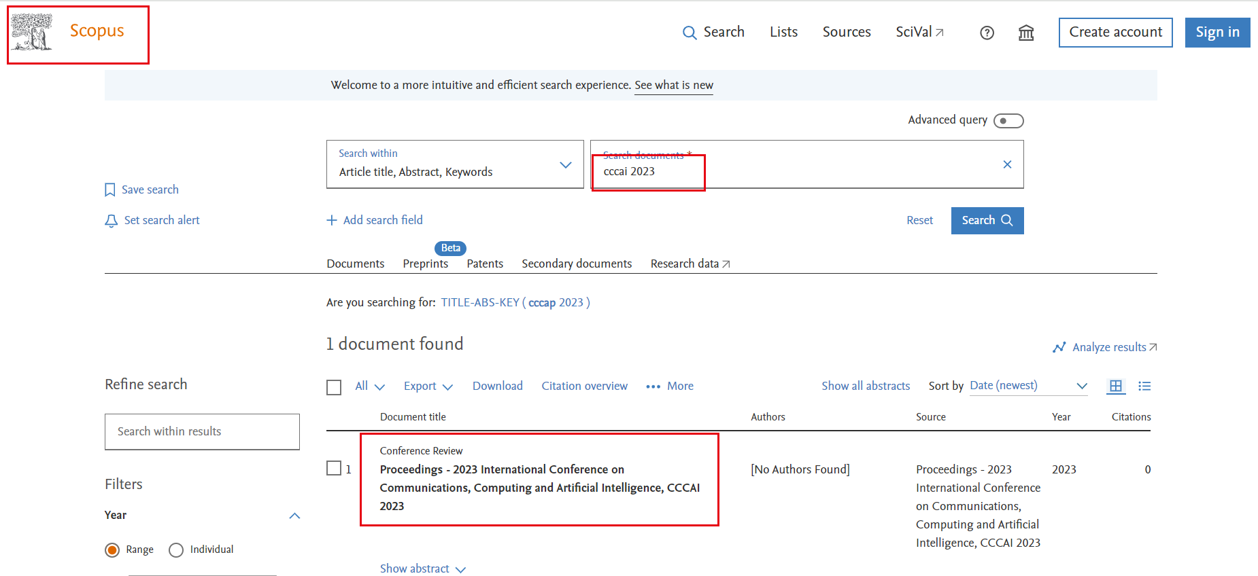Open the Sources menu item
This screenshot has height=576, width=1258.
[847, 32]
